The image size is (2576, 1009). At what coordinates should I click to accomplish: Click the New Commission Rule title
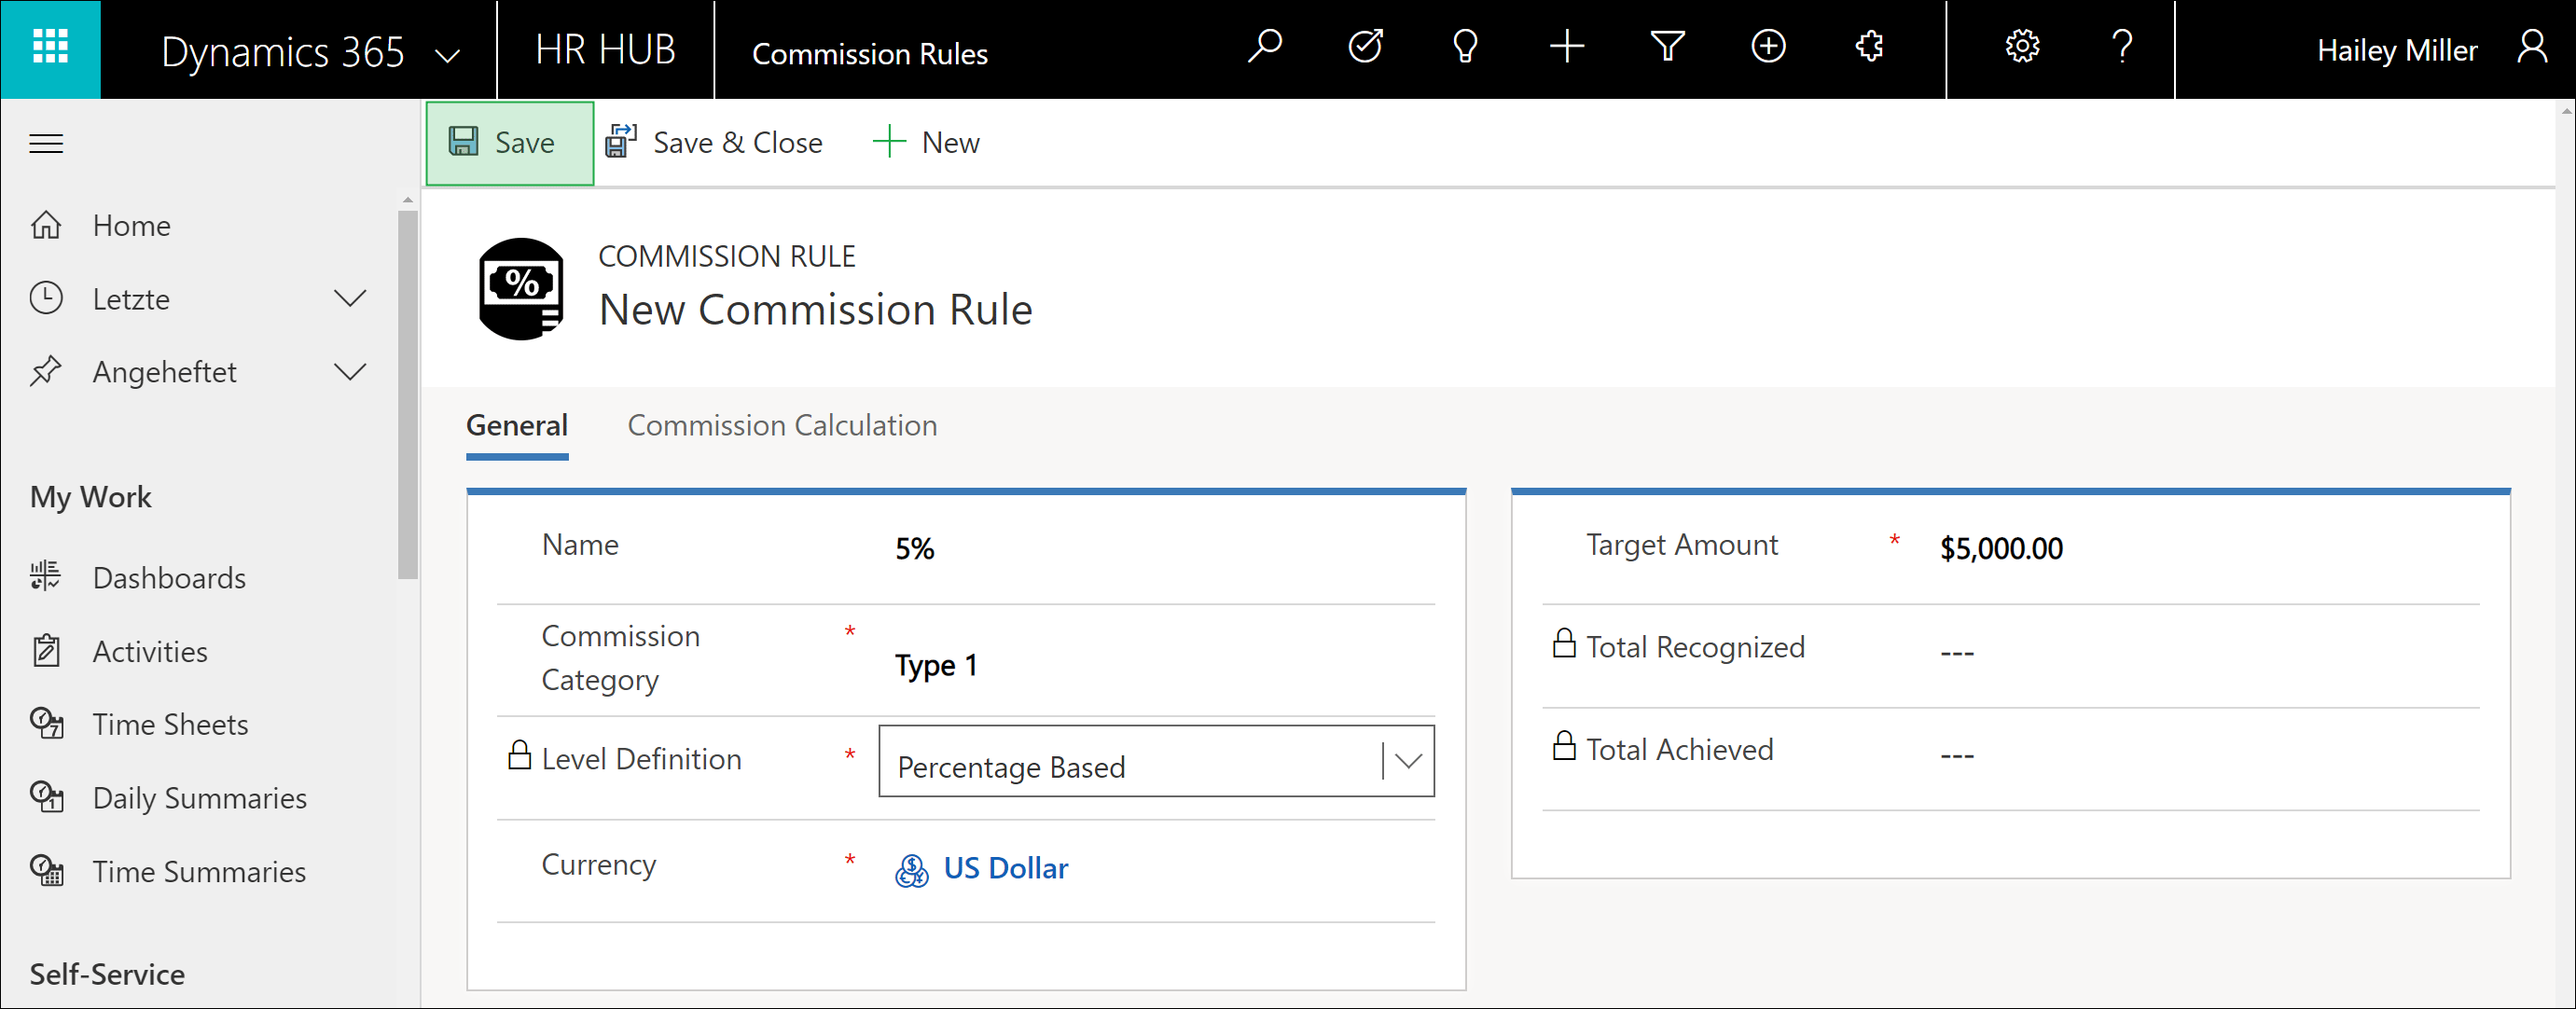pyautogui.click(x=815, y=309)
